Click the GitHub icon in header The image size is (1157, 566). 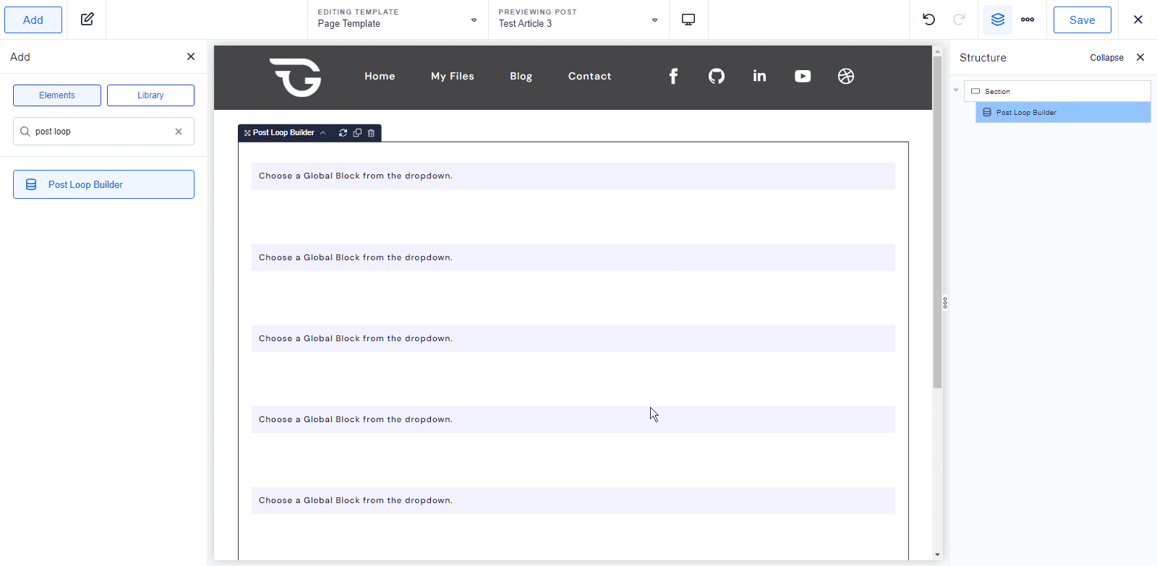pyautogui.click(x=716, y=76)
